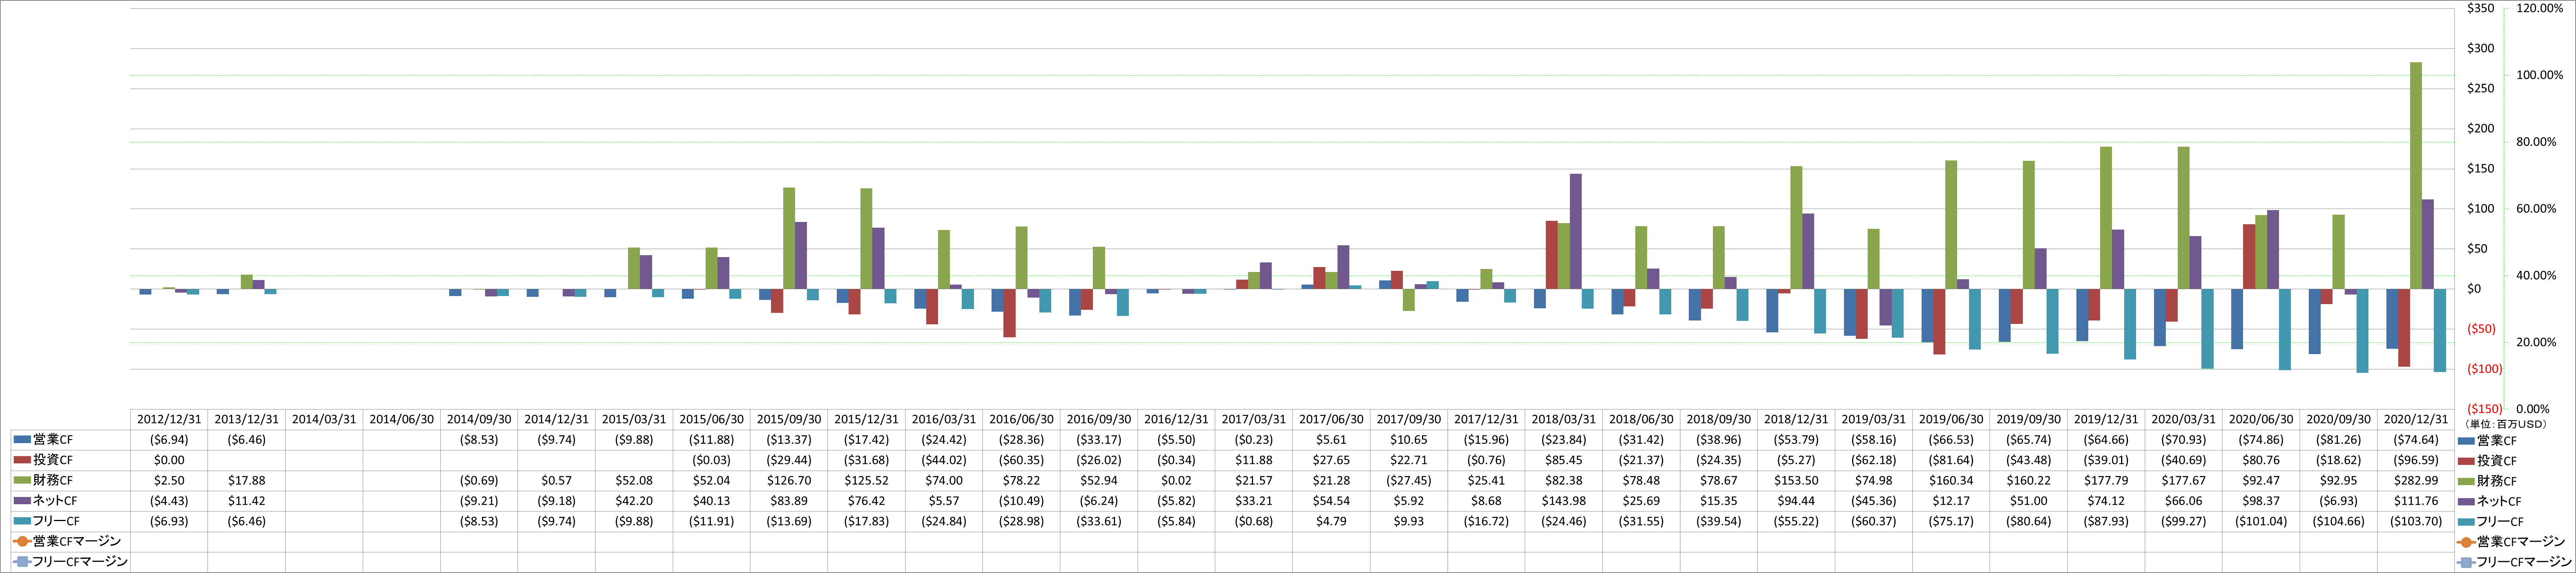
Task: Select the $2.50 財務CF cell
Action: 169,480
